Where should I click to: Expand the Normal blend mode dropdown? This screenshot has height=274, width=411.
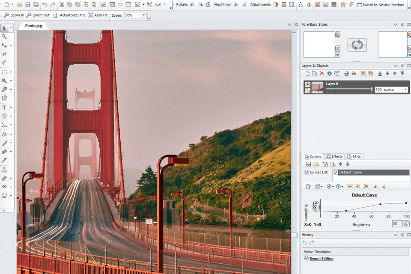pos(405,89)
